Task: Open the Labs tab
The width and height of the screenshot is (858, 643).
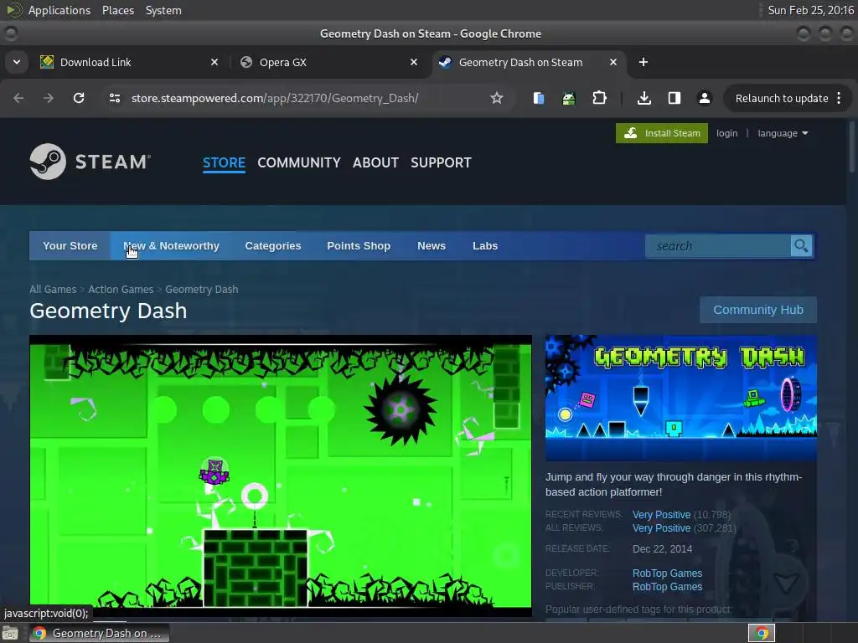Action: click(x=485, y=246)
